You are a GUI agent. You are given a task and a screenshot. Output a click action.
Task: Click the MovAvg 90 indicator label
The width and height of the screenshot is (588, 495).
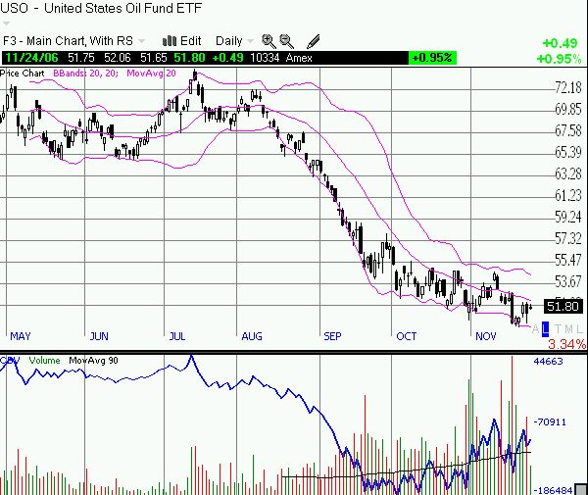[x=93, y=361]
